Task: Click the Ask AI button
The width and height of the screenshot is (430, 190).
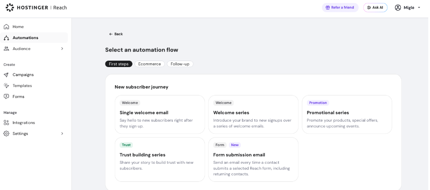Action: 375,8
